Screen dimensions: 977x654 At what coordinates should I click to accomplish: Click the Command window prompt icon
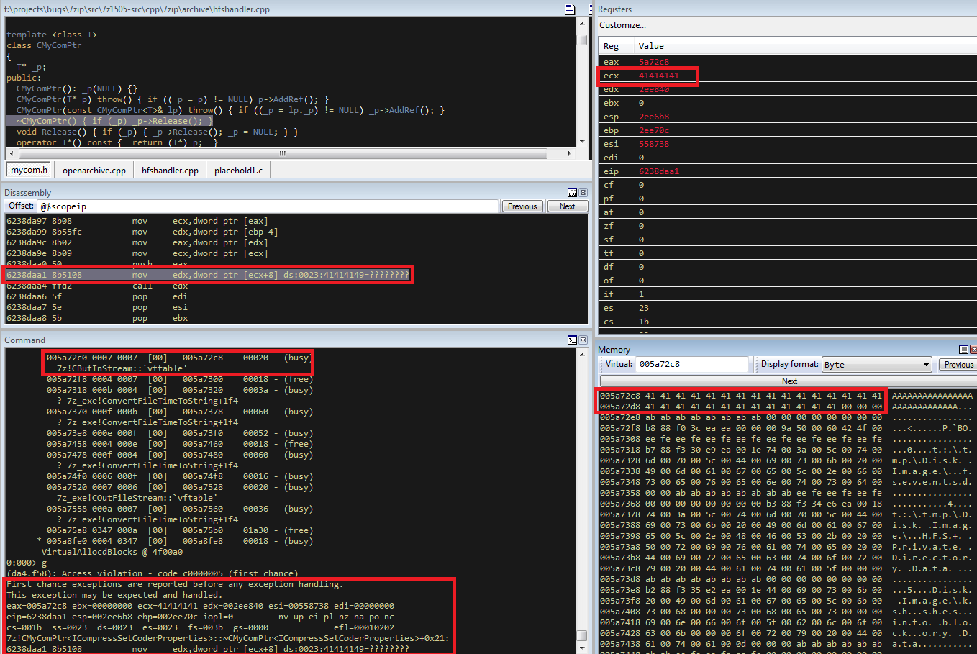coord(572,340)
